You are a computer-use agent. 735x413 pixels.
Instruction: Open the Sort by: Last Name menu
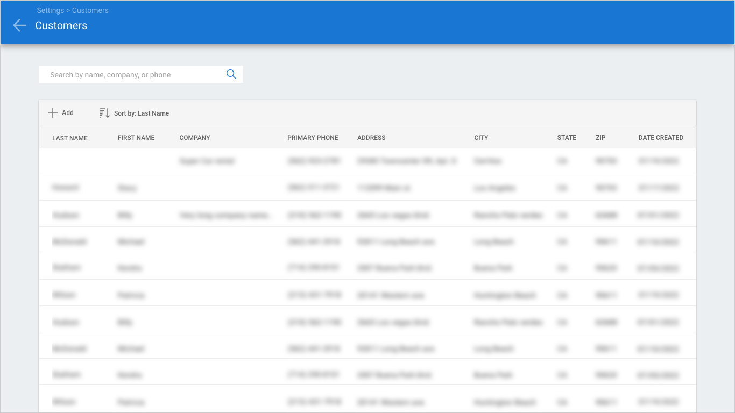pos(134,113)
